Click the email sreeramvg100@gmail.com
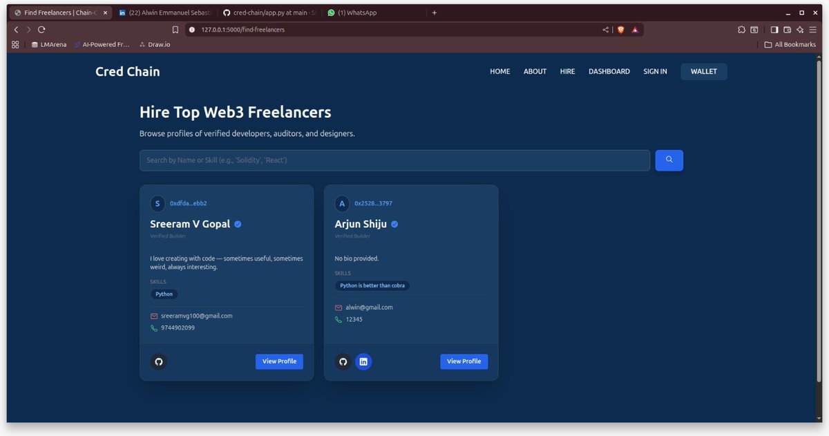 pyautogui.click(x=197, y=316)
